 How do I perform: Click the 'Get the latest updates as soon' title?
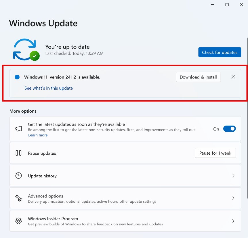click(77, 124)
